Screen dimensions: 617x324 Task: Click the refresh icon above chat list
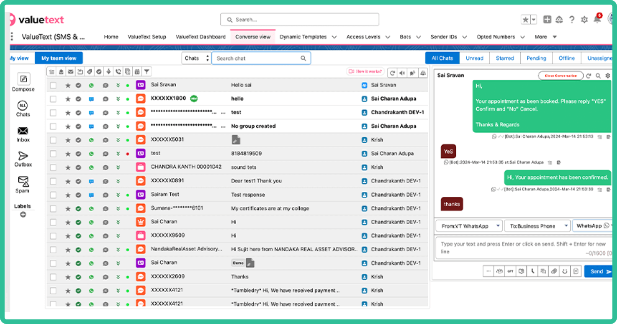pyautogui.click(x=392, y=72)
